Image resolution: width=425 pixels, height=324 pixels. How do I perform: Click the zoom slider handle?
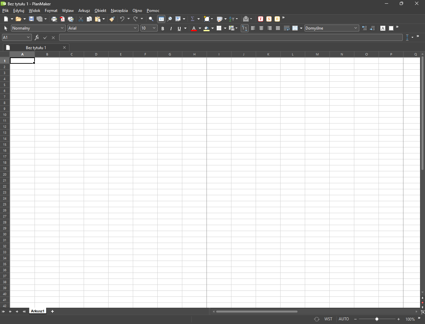point(377,319)
